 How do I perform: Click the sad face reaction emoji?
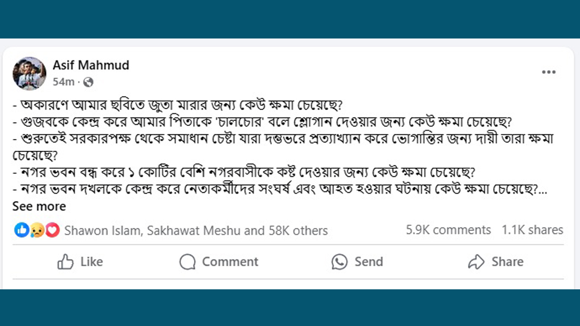click(x=37, y=230)
